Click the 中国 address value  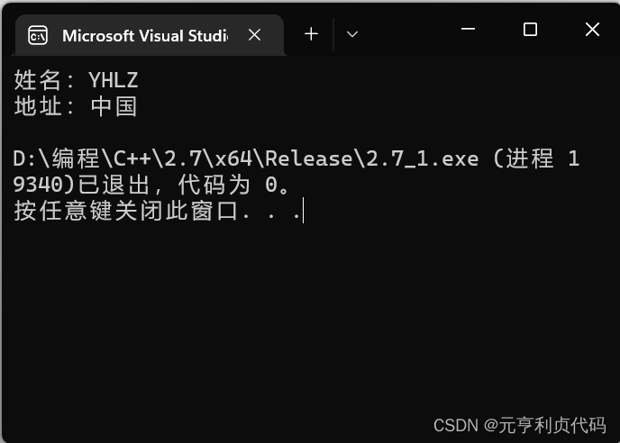click(114, 106)
